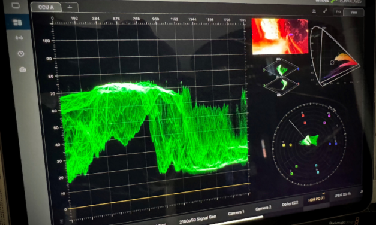
Task: Open the CIE chromaticity gamut diagram
Action: [335, 56]
